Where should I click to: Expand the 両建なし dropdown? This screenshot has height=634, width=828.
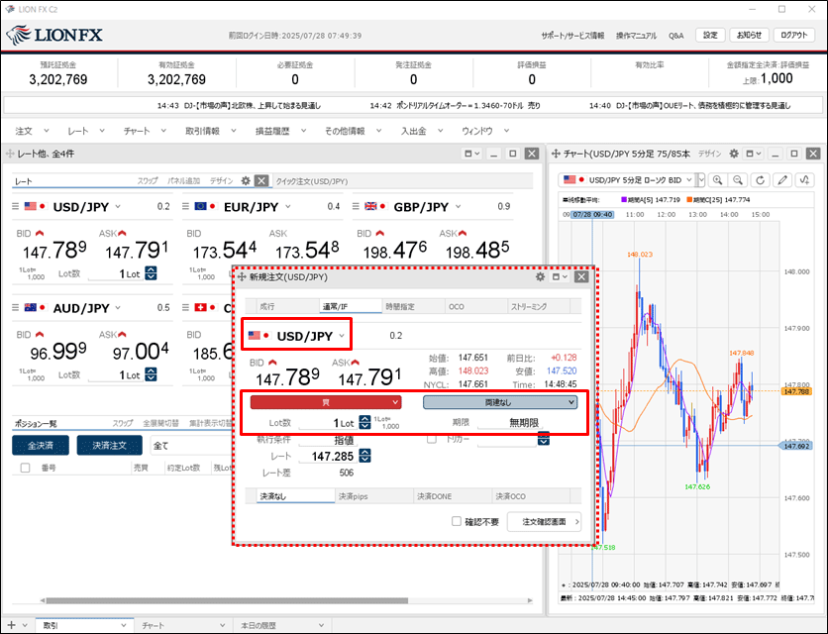(x=499, y=402)
